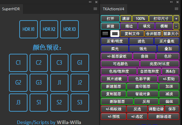Image resolution: width=182 pixels, height=125 pixels.
Task: Add a 曲线 curves adjustment
Action: pyautogui.click(x=144, y=56)
